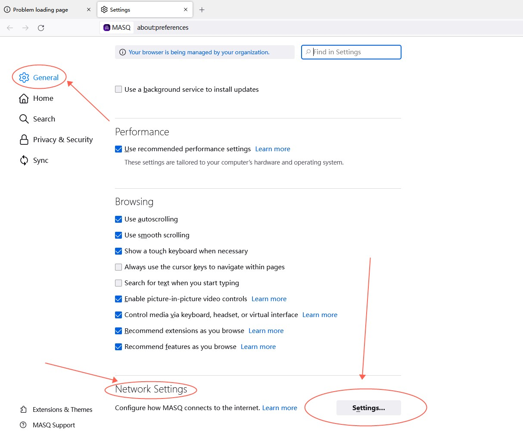Click the Extensions & Themes puzzle icon

[23, 409]
